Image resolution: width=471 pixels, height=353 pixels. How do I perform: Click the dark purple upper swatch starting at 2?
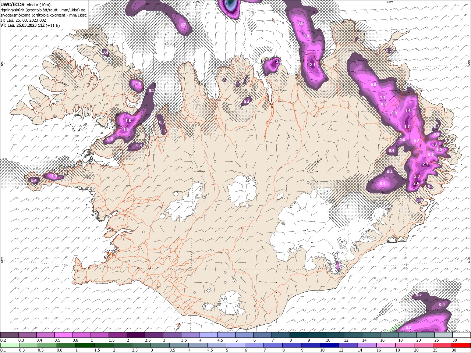[x=136, y=335]
